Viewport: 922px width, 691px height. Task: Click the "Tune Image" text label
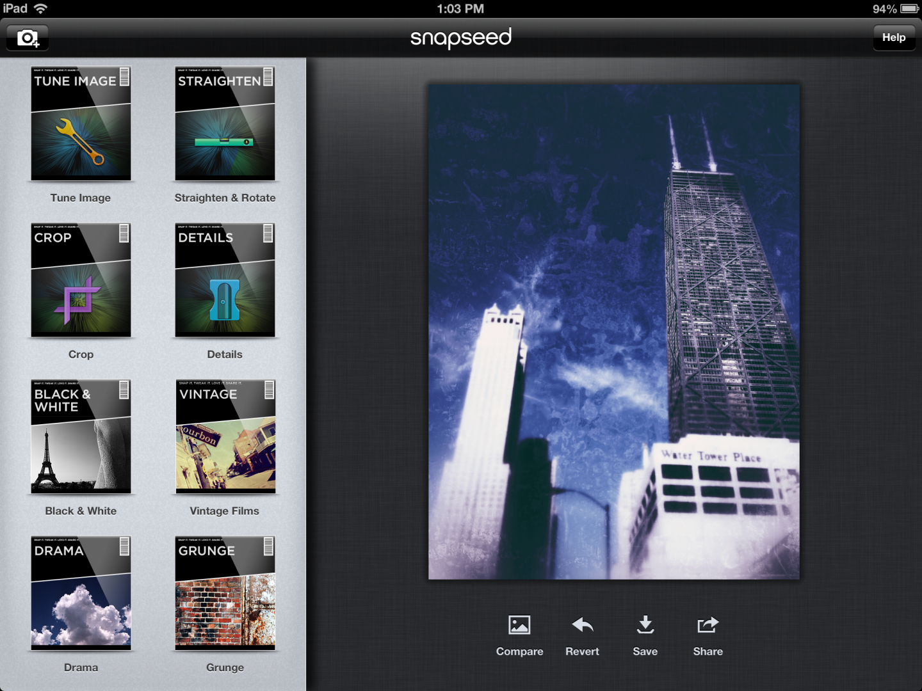click(x=81, y=198)
